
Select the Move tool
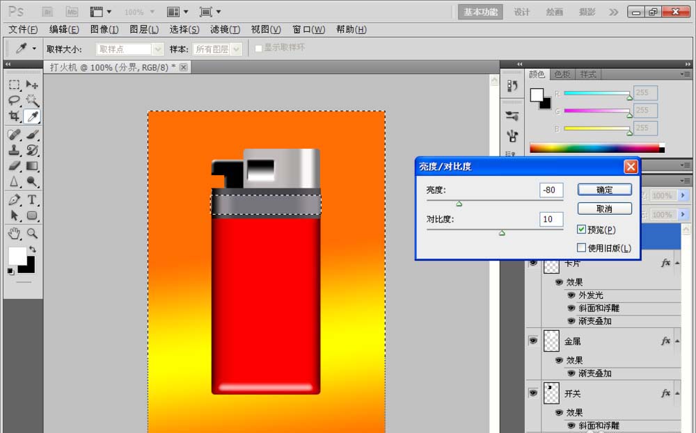click(x=31, y=84)
